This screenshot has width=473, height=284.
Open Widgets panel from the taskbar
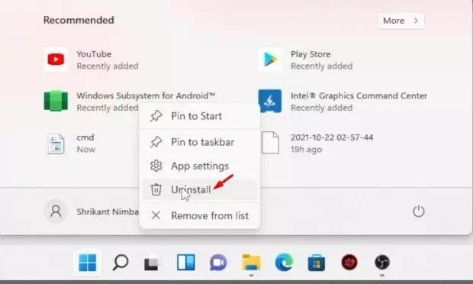(186, 263)
